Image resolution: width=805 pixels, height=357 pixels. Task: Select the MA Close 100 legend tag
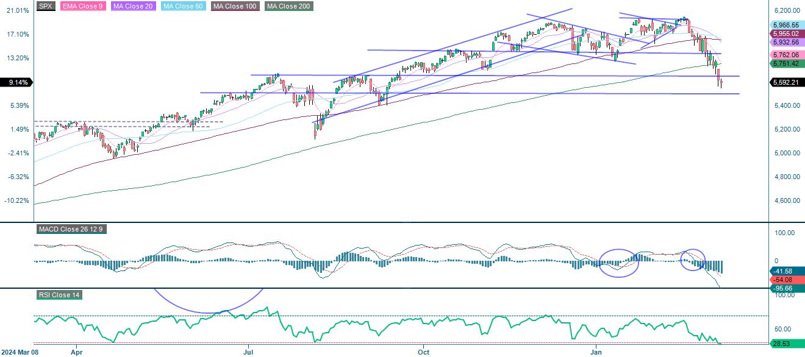[x=235, y=6]
